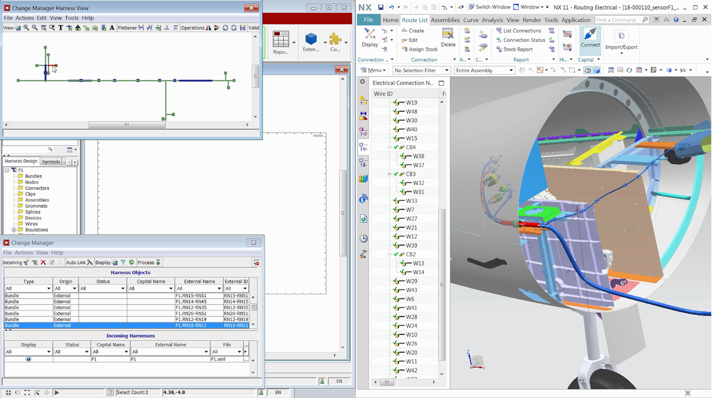Viewport: 712px width, 398px height.
Task: Select the Display radio button for harness F1
Action: coord(29,359)
